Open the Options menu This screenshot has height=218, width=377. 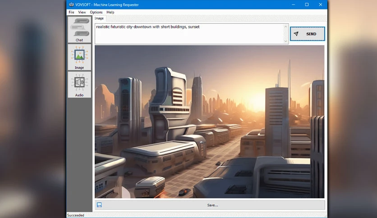coord(96,12)
